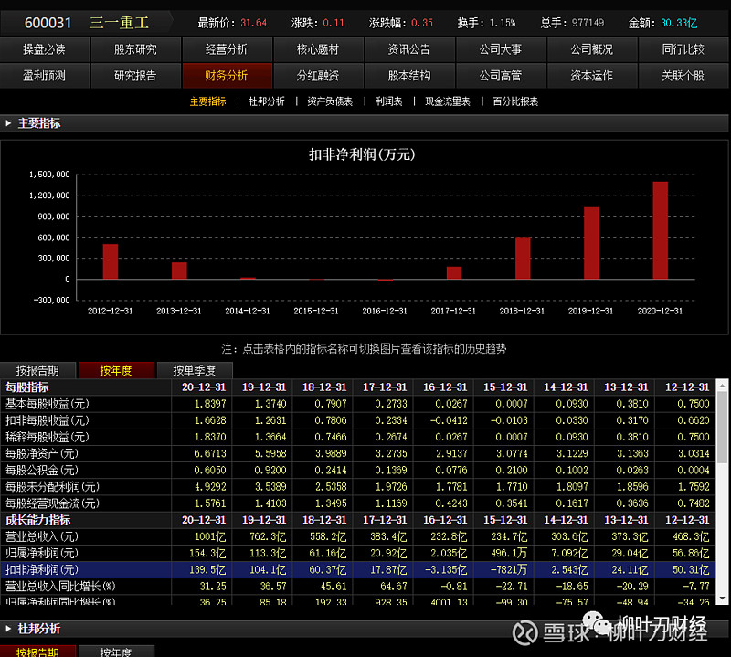Image resolution: width=731 pixels, height=657 pixels.
Task: Open the 资本运作 tab
Action: [591, 76]
